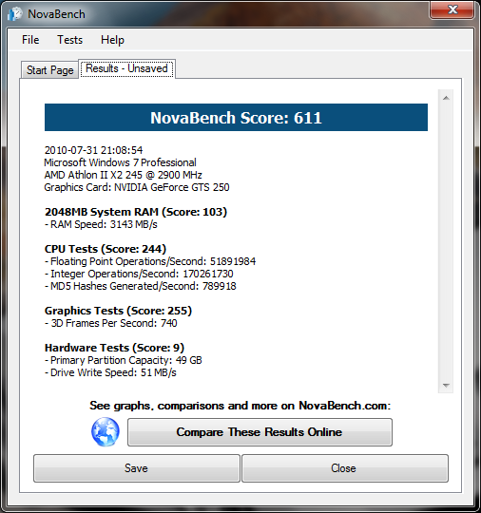Select the Results - Unsaved tab
Image resolution: width=481 pixels, height=513 pixels.
click(x=126, y=68)
